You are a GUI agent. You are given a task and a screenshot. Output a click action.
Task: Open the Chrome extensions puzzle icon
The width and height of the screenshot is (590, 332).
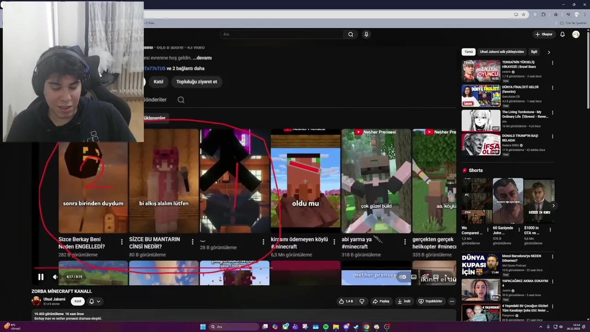click(543, 14)
